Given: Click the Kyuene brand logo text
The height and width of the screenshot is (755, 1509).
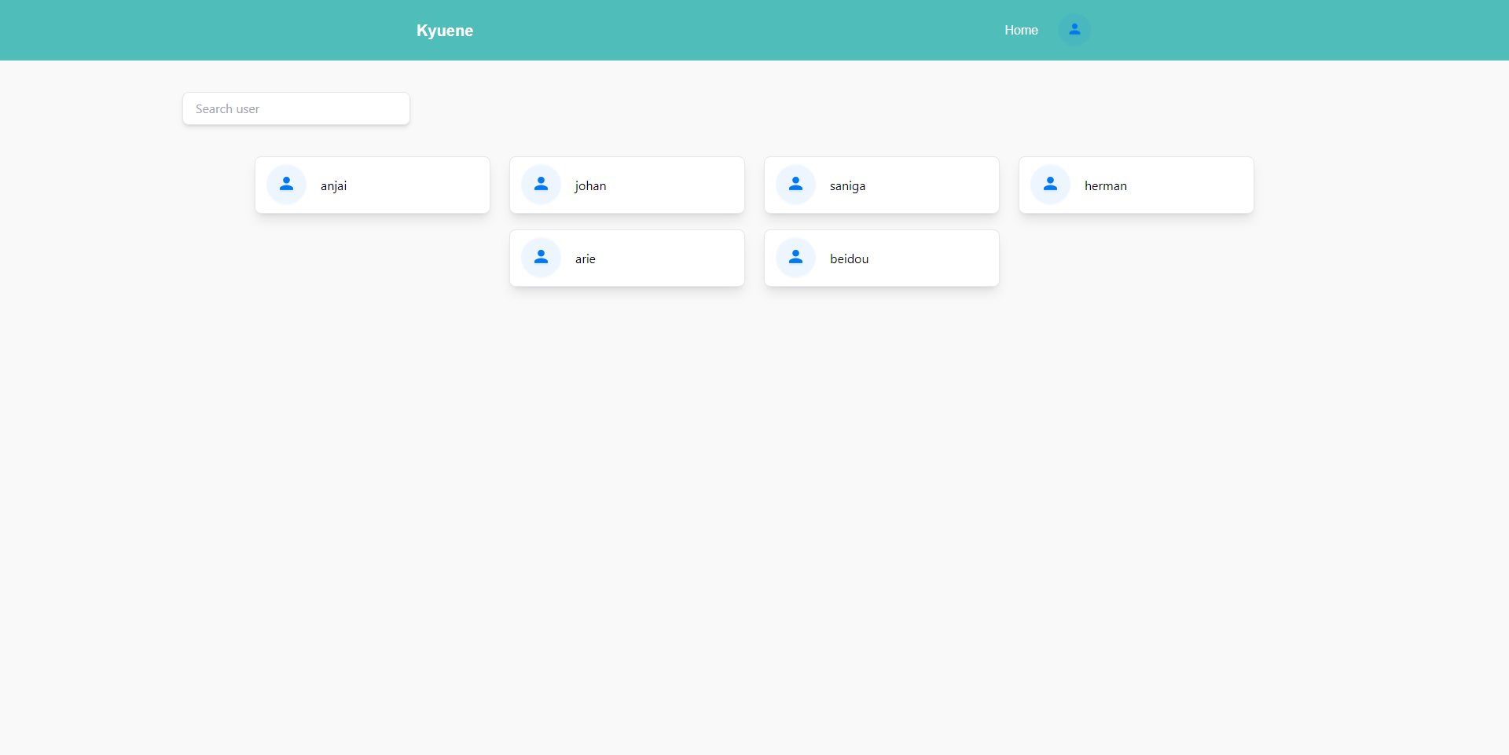Looking at the screenshot, I should [x=445, y=31].
